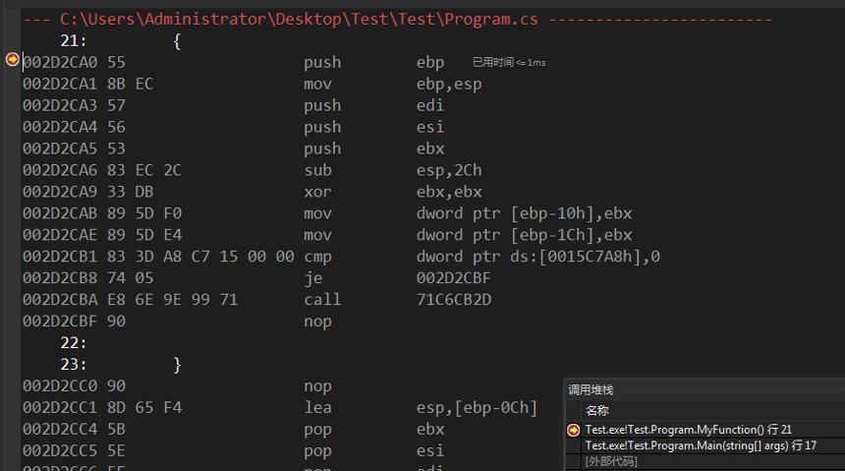The height and width of the screenshot is (471, 845).
Task: Click the [外部代码] call stack entry
Action: pyautogui.click(x=611, y=461)
